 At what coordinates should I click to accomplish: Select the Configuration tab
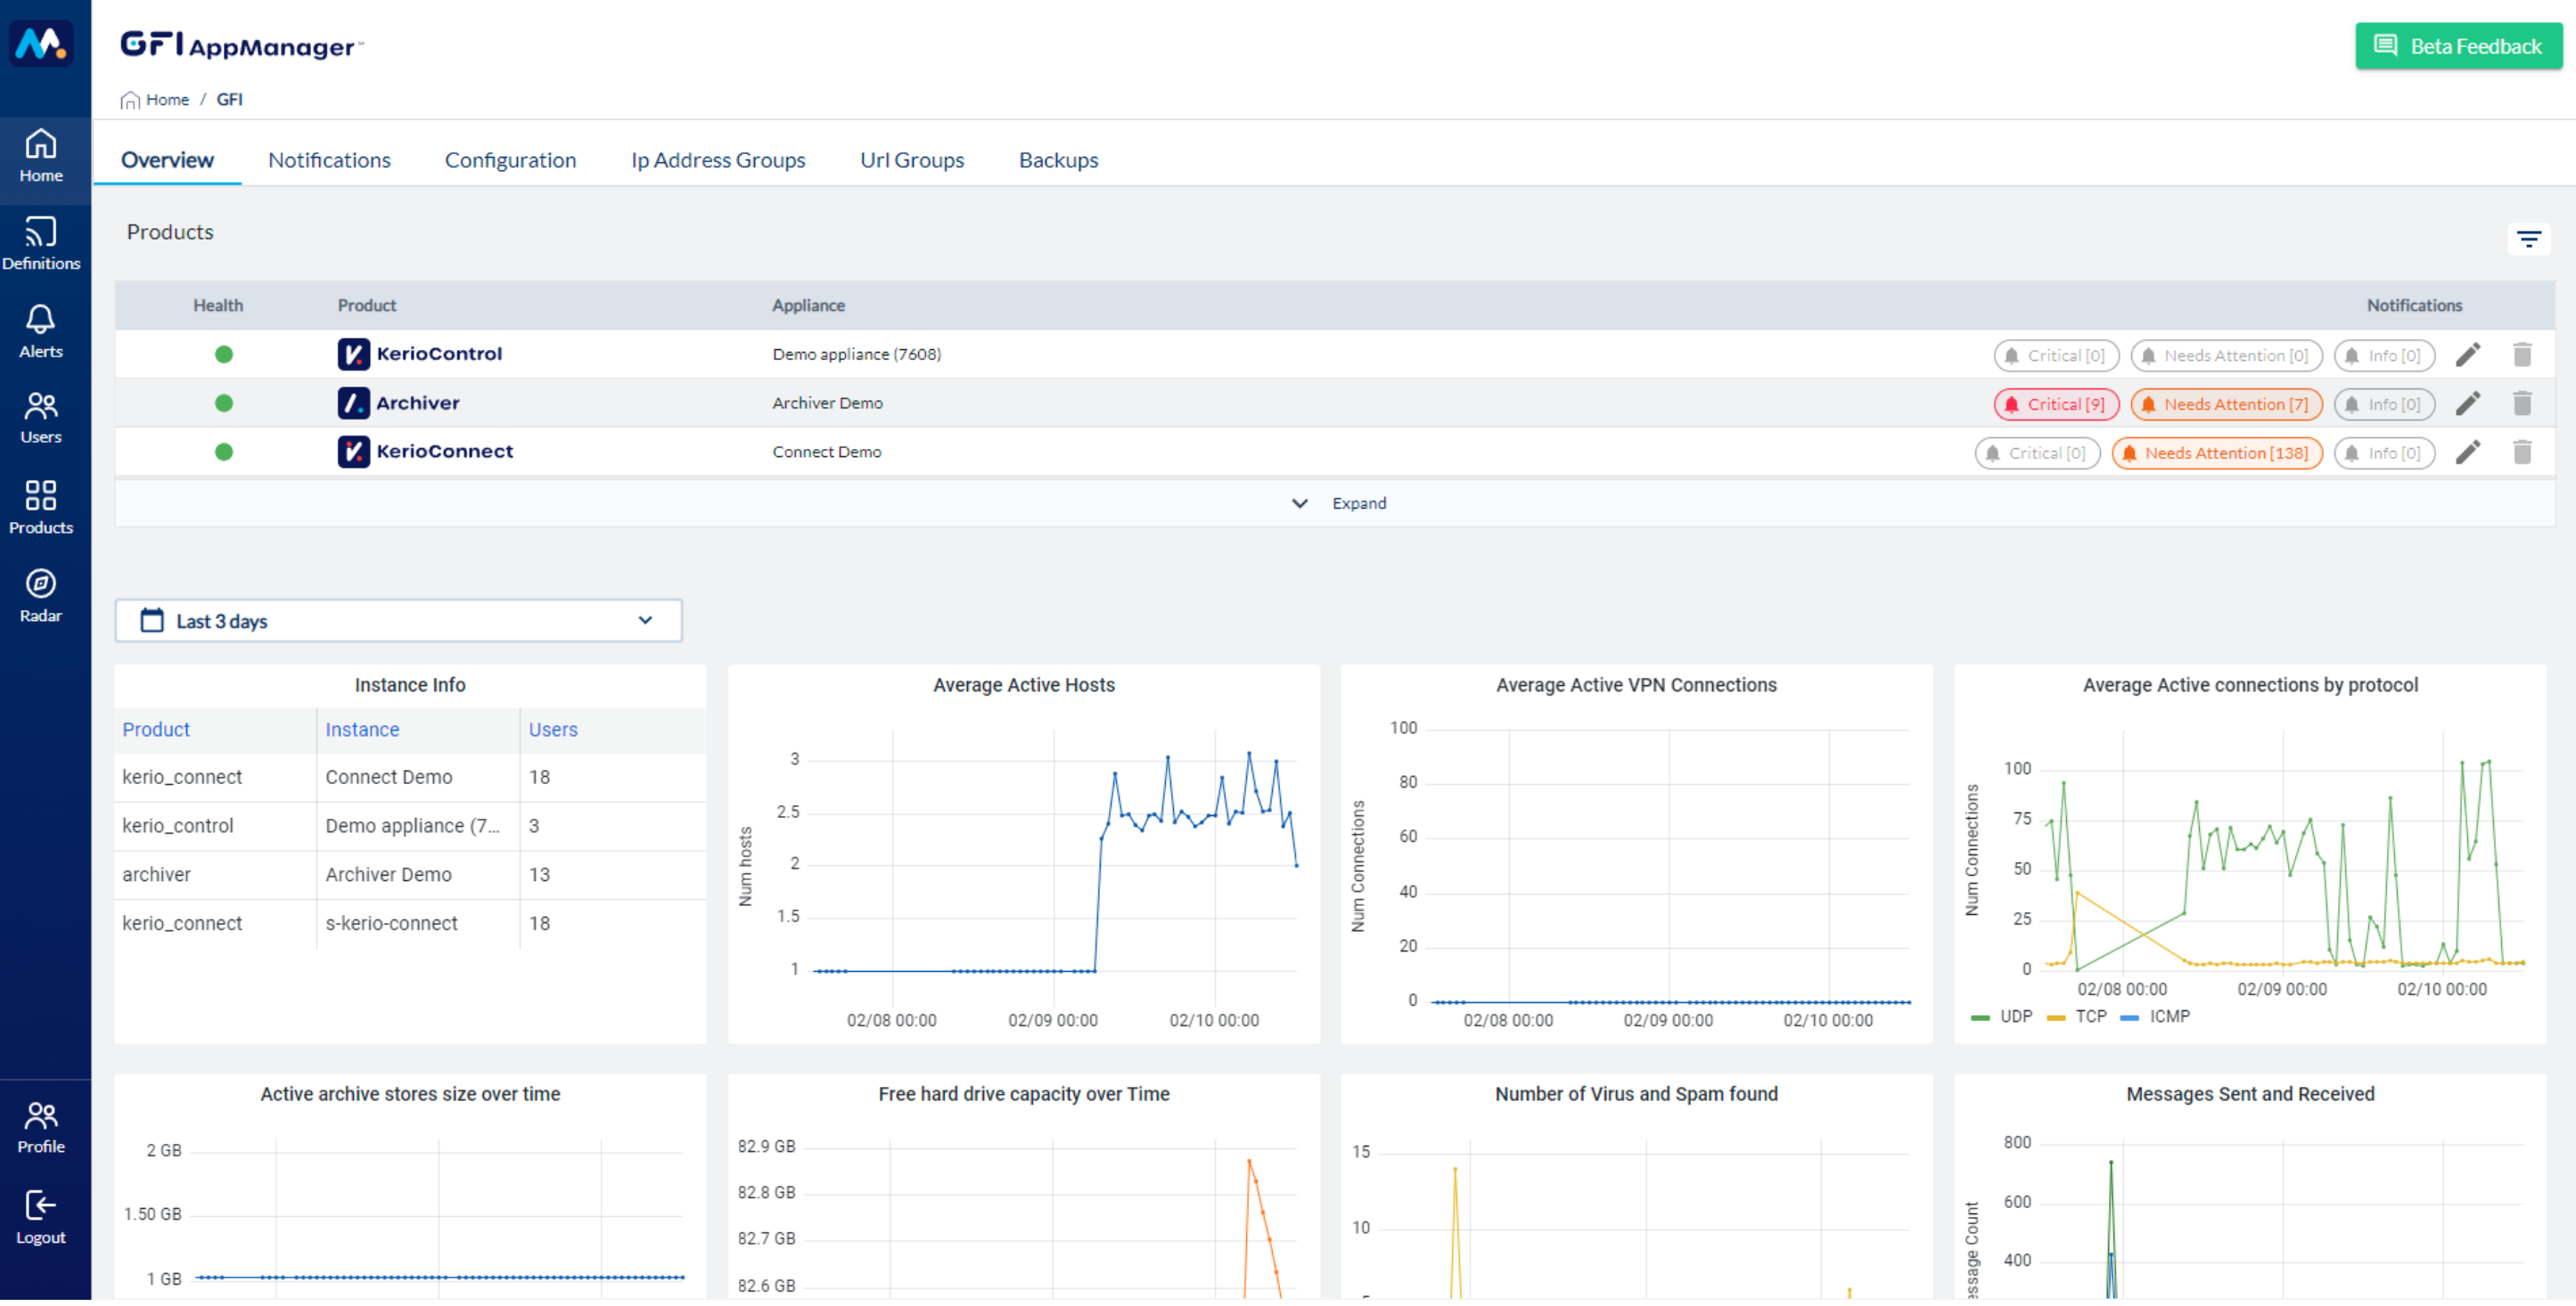coord(510,159)
